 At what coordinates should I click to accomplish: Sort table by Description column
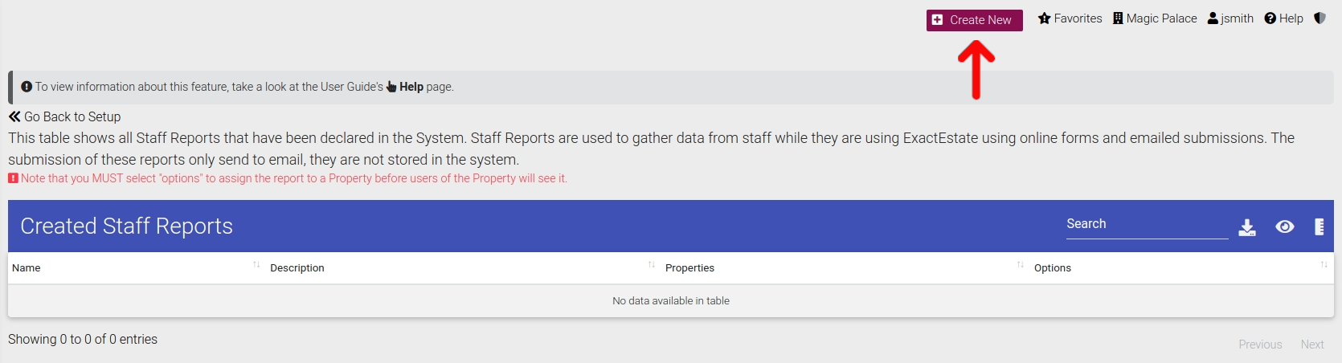(x=464, y=267)
